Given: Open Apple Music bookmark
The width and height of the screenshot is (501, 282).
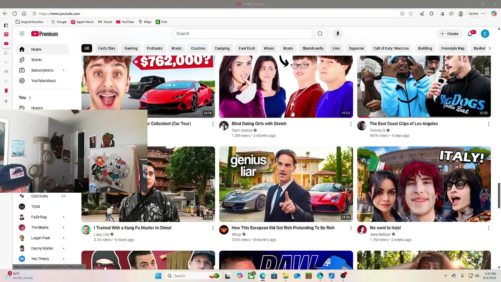Looking at the screenshot, I should [x=82, y=22].
